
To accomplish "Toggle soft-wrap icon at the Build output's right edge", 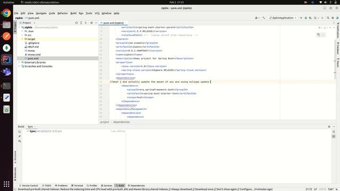I will (334, 132).
